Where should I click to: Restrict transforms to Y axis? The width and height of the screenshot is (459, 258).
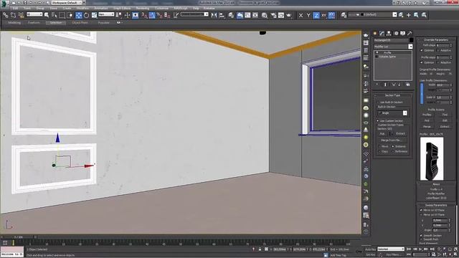(x=308, y=15)
